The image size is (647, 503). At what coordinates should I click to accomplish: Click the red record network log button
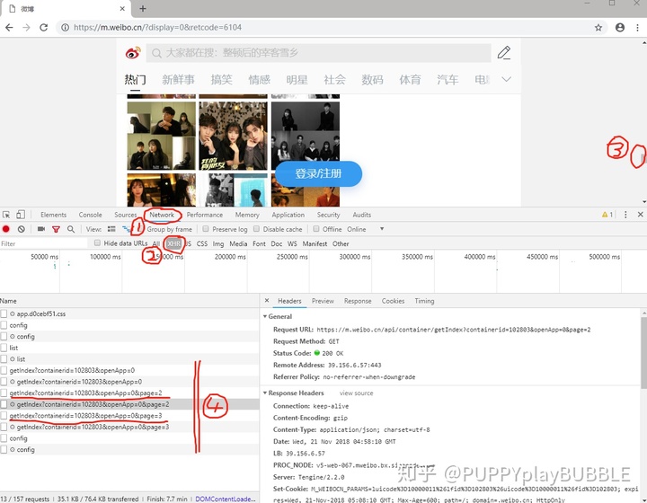pos(5,229)
